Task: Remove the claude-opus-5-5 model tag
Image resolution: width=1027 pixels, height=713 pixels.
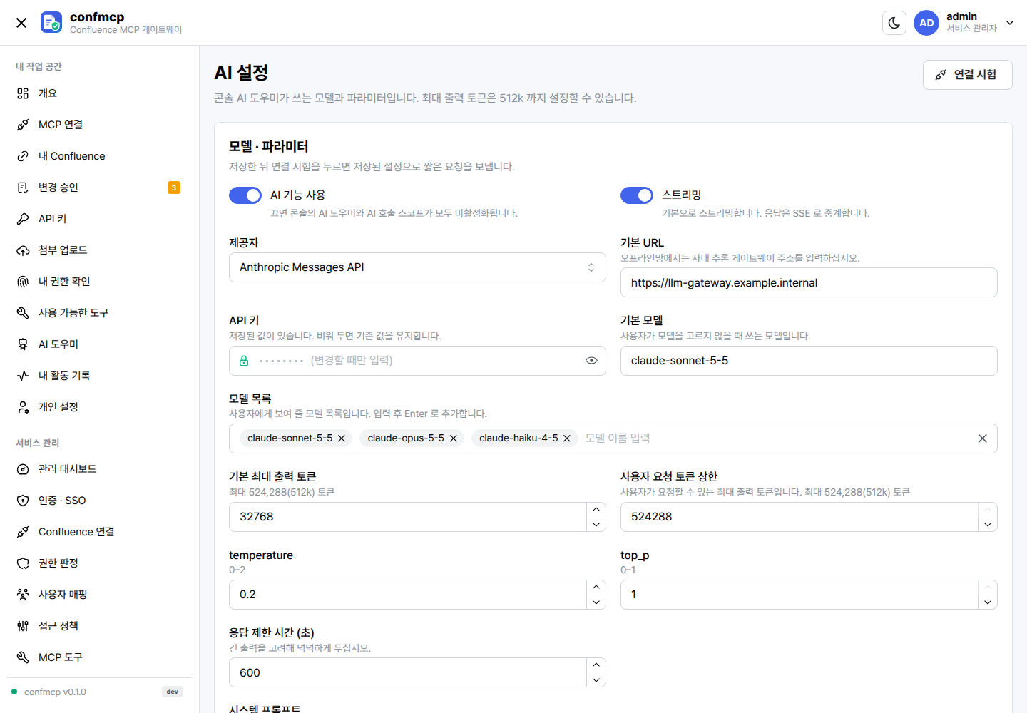Action: click(454, 438)
